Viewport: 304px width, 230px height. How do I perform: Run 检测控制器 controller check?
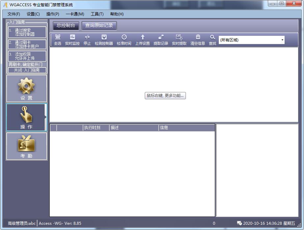click(104, 40)
